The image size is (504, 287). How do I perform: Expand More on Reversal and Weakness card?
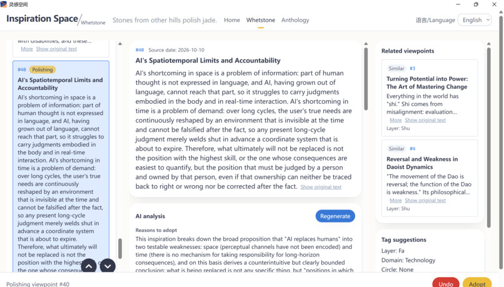[x=396, y=200]
